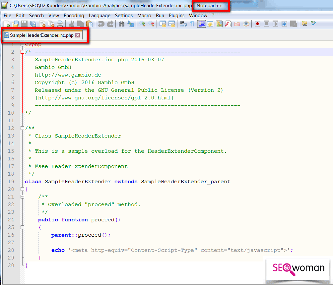Run macro multiple times icon

coord(284,24)
